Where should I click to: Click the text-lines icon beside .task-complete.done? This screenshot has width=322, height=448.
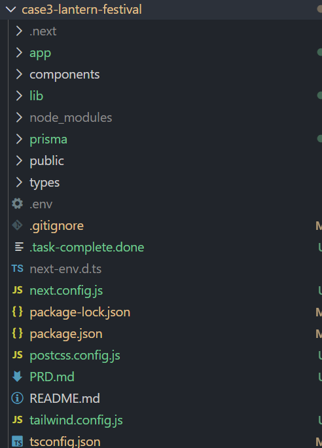coord(19,247)
